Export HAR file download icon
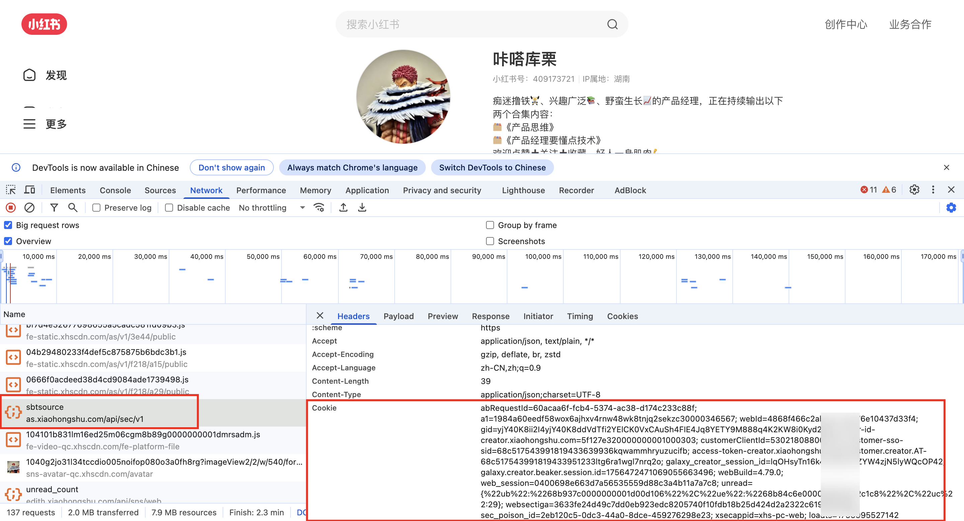This screenshot has width=964, height=521. [x=362, y=207]
